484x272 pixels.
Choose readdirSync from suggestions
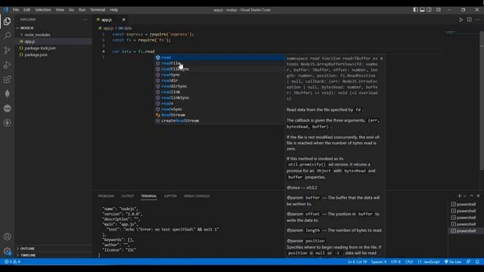tap(219, 86)
